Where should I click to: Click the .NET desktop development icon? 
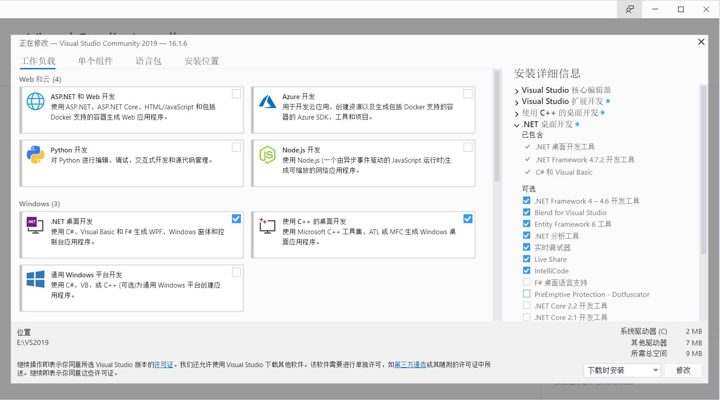[x=35, y=226]
